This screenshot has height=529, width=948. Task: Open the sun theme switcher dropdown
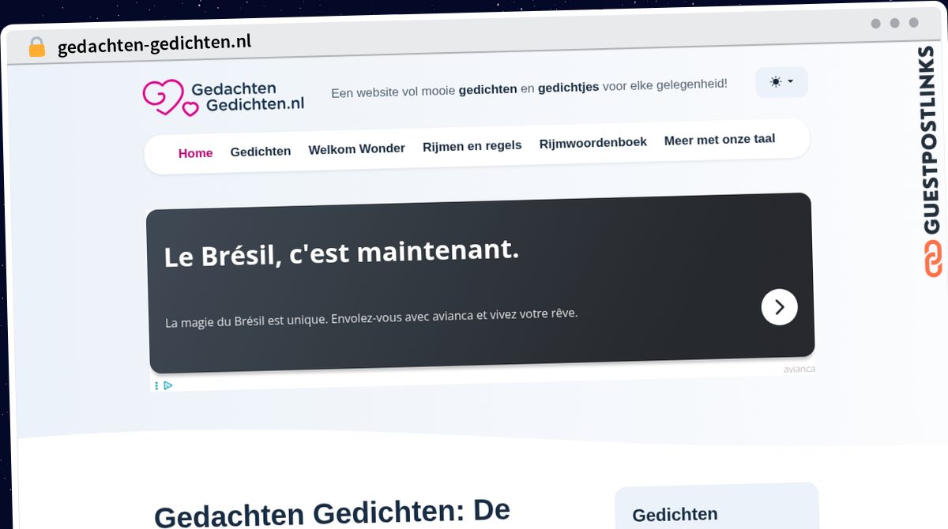[x=781, y=82]
